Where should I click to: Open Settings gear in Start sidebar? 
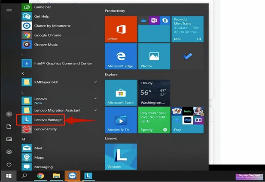coord(9,152)
